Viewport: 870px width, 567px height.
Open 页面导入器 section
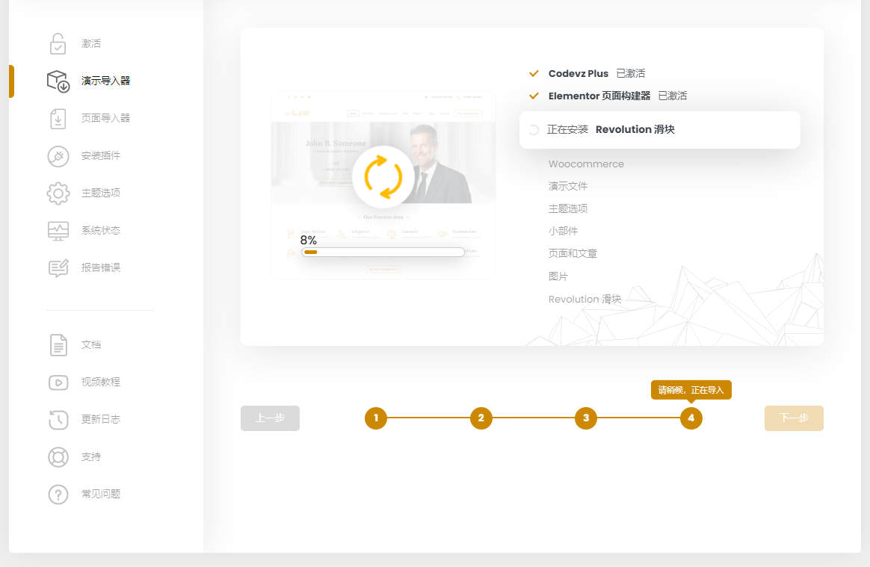[105, 118]
